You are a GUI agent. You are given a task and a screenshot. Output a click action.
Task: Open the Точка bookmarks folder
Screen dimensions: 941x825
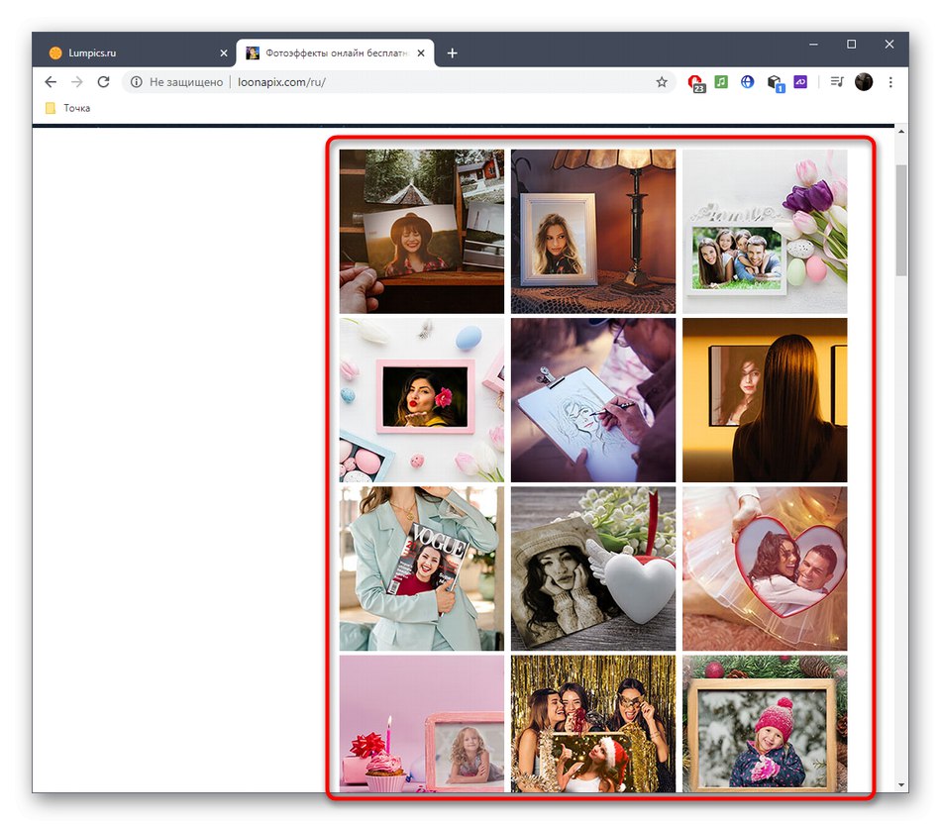tap(68, 108)
